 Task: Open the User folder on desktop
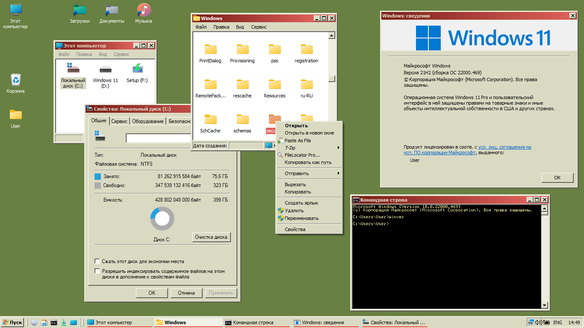15,118
